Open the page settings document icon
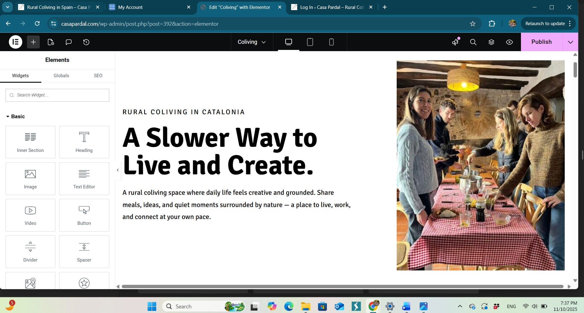Screen dimensions: 584x313 (x=51, y=42)
